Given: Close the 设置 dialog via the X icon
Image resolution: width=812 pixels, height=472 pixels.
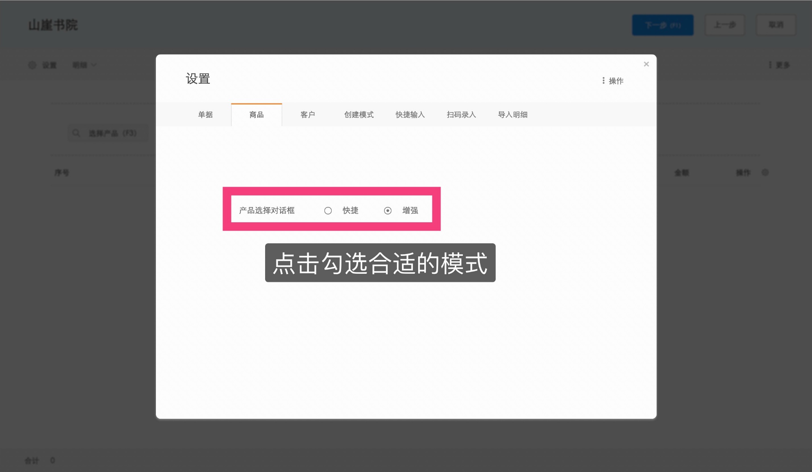Looking at the screenshot, I should (x=646, y=64).
